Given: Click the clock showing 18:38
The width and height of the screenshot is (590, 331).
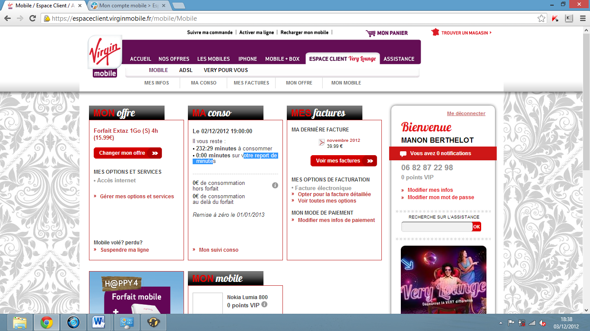Looking at the screenshot, I should [x=566, y=319].
